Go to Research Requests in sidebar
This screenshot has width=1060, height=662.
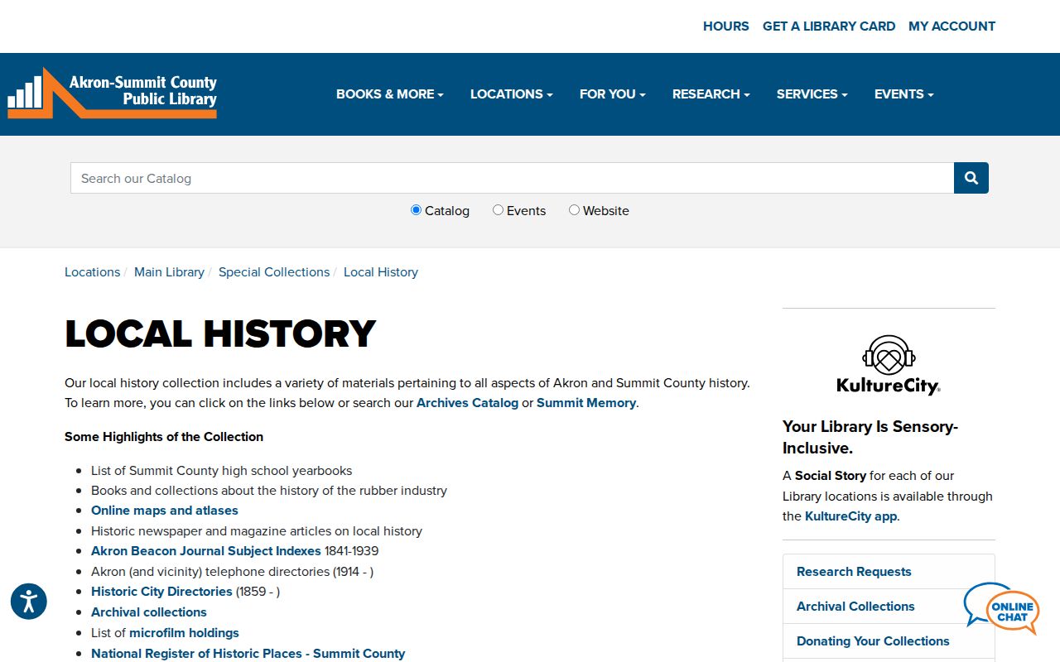pyautogui.click(x=889, y=572)
